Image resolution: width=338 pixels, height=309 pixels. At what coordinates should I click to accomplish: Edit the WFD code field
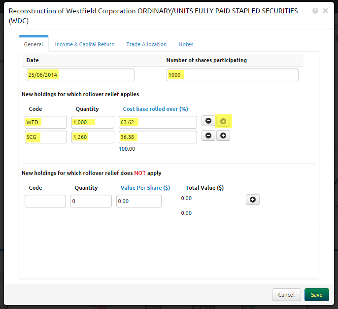point(46,122)
